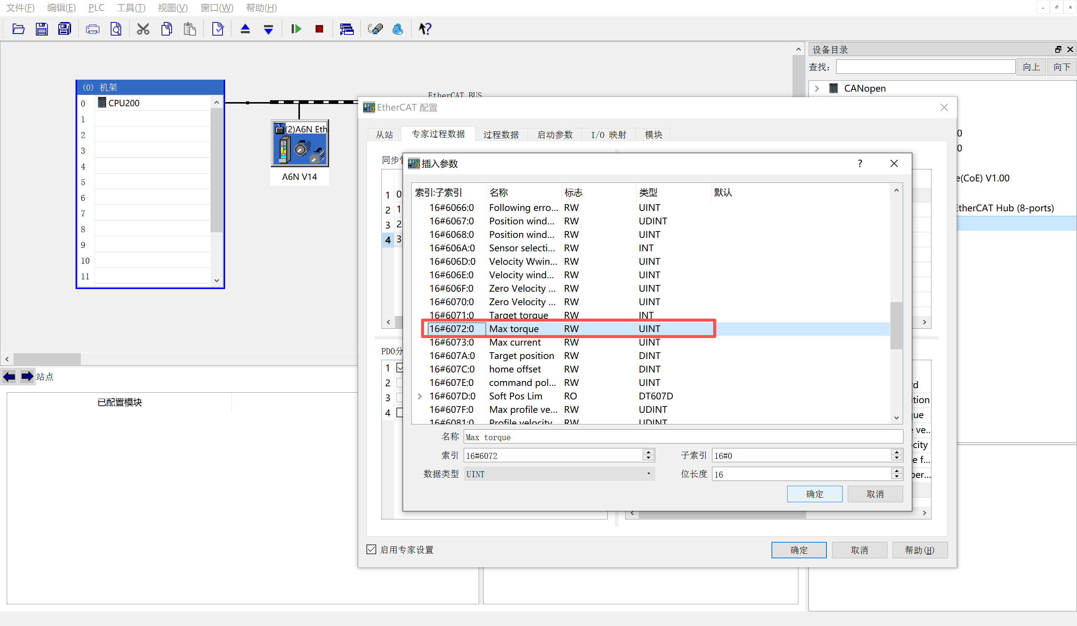Click the 名称 Max torque text field
1077x626 pixels.
683,437
